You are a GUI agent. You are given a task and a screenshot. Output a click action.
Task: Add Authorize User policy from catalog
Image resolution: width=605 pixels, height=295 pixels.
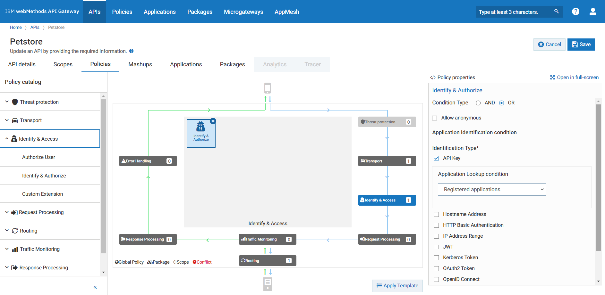[38, 157]
